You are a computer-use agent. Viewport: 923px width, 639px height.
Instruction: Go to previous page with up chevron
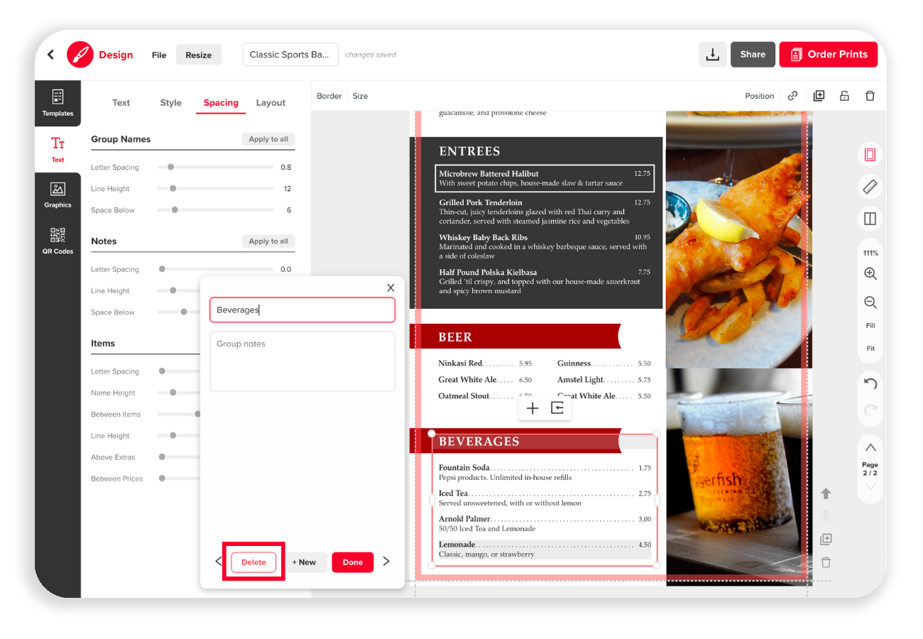[870, 448]
